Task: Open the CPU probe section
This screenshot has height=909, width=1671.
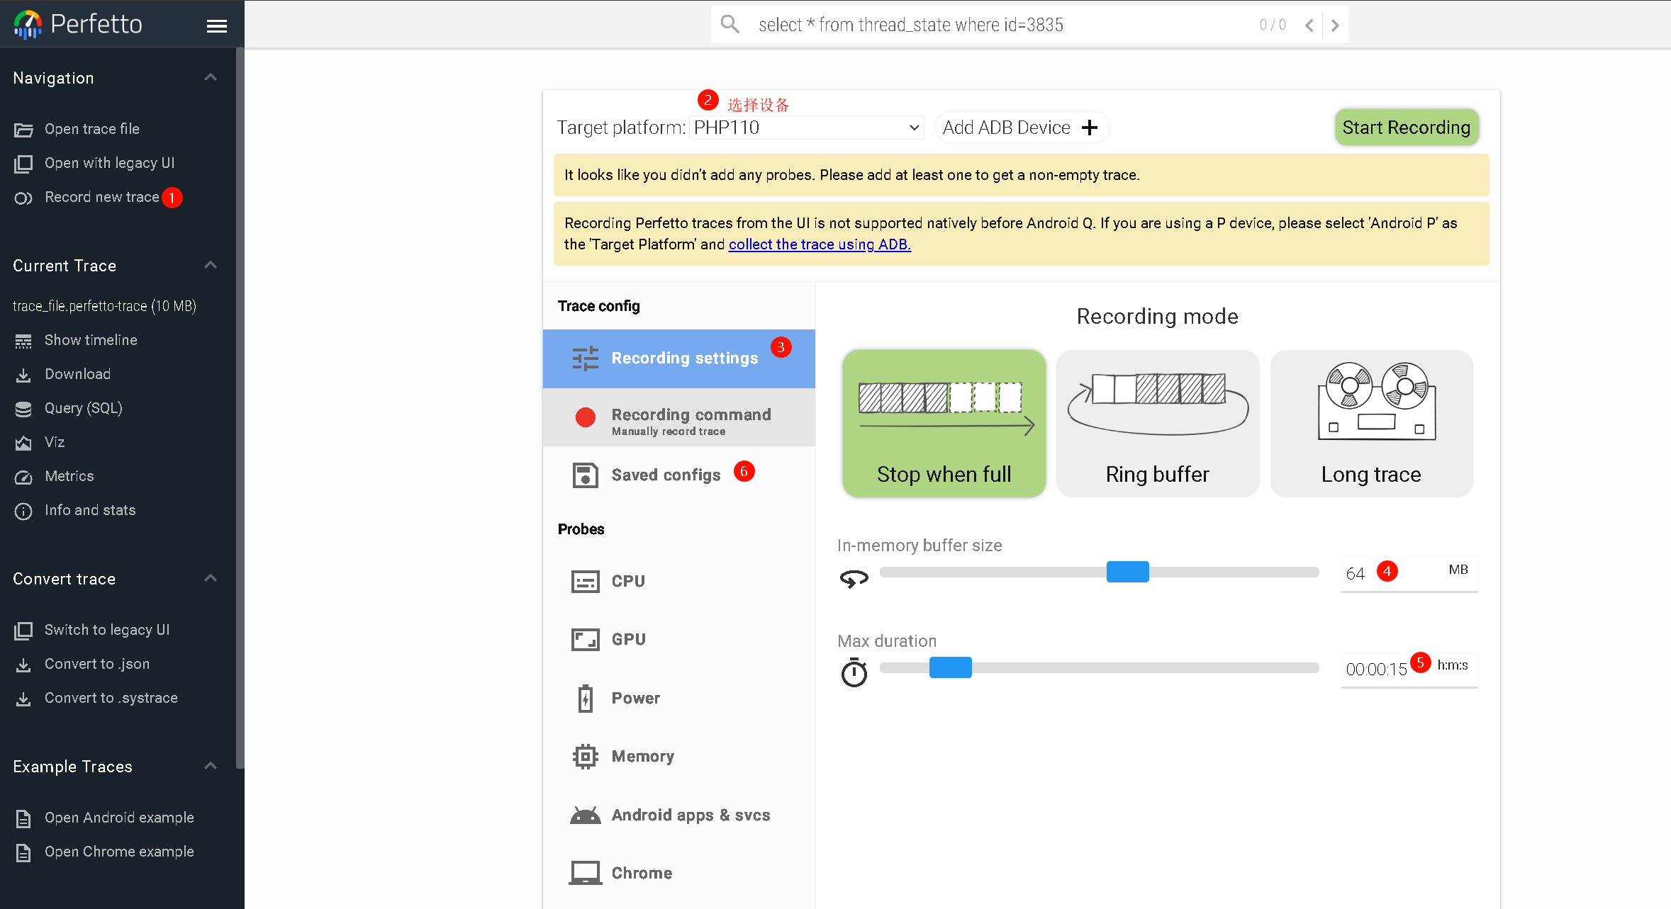Action: pos(628,581)
